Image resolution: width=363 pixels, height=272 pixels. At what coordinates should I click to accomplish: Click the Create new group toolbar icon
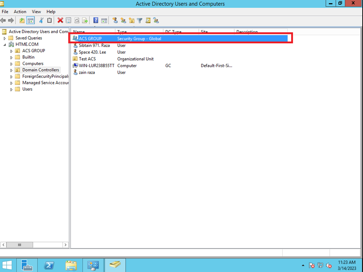coord(123,20)
